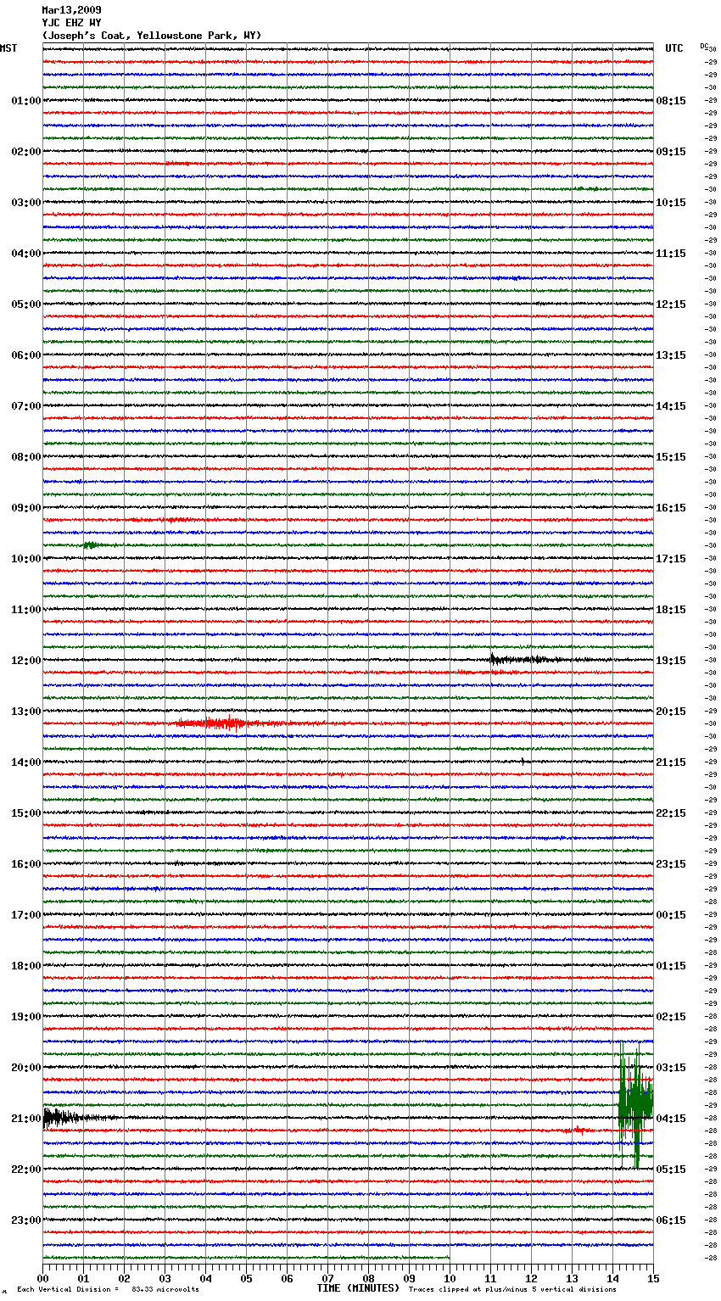721x1301 pixels.
Task: Click the 09:15 UTC time label
Action: [671, 152]
